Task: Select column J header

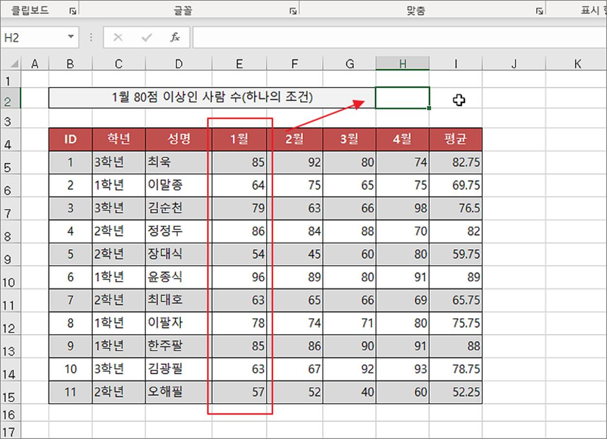Action: coord(514,64)
